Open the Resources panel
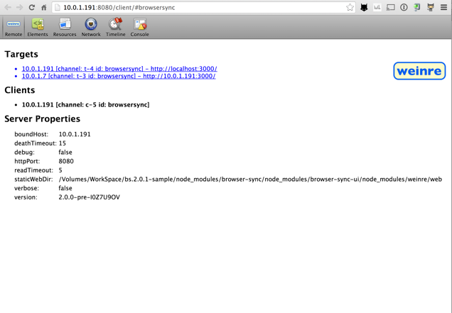Image resolution: width=452 pixels, height=313 pixels. pos(65,26)
